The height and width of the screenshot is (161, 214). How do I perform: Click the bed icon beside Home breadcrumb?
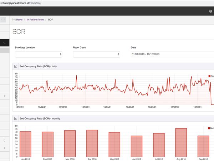tap(14, 20)
